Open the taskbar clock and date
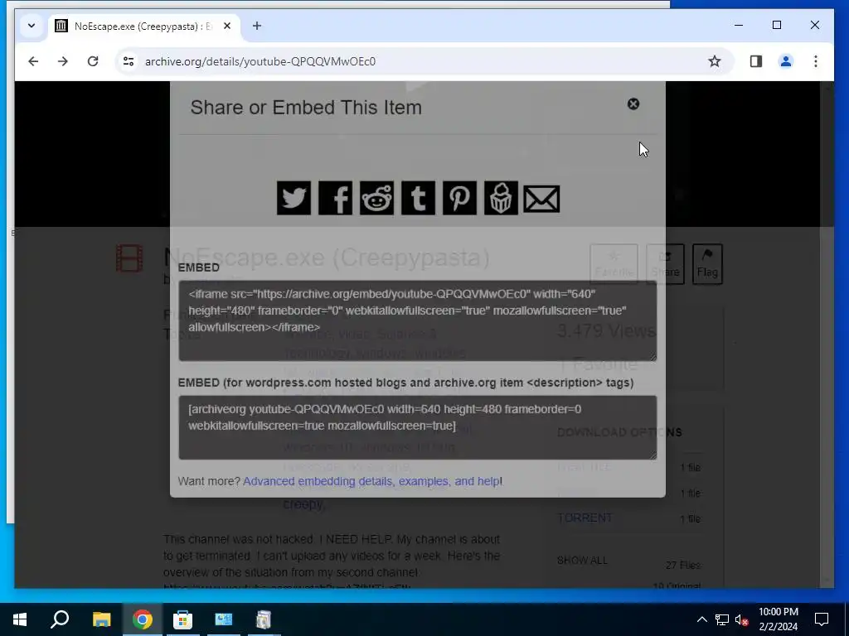 [778, 619]
